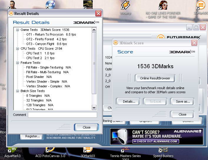
Task: Select the CPU Test 1 row
Action: coord(40,53)
